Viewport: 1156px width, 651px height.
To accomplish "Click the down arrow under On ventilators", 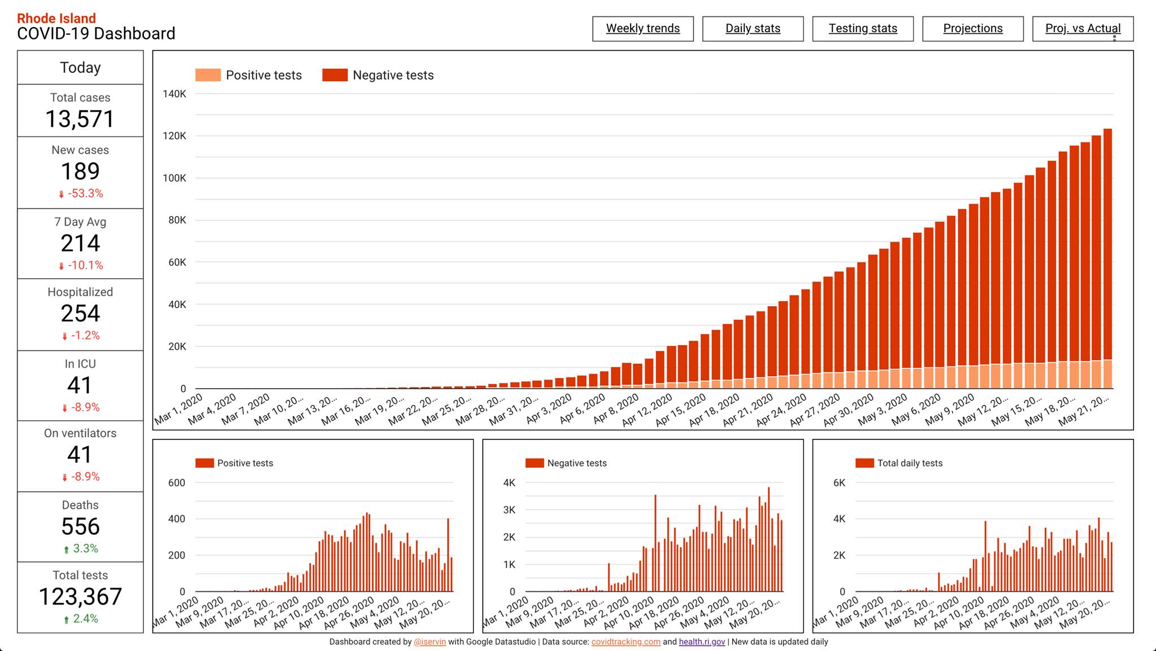I will 64,477.
